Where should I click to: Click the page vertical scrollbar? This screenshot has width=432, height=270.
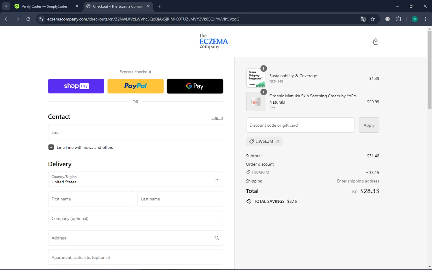tap(429, 70)
